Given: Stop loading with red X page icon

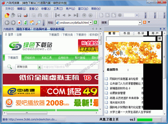Looking at the screenshot, I should tap(19, 23).
